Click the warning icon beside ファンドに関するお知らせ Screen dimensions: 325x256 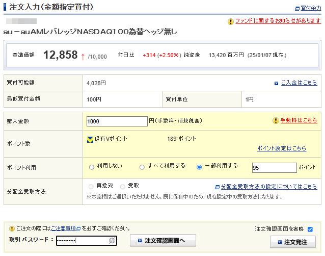231,21
